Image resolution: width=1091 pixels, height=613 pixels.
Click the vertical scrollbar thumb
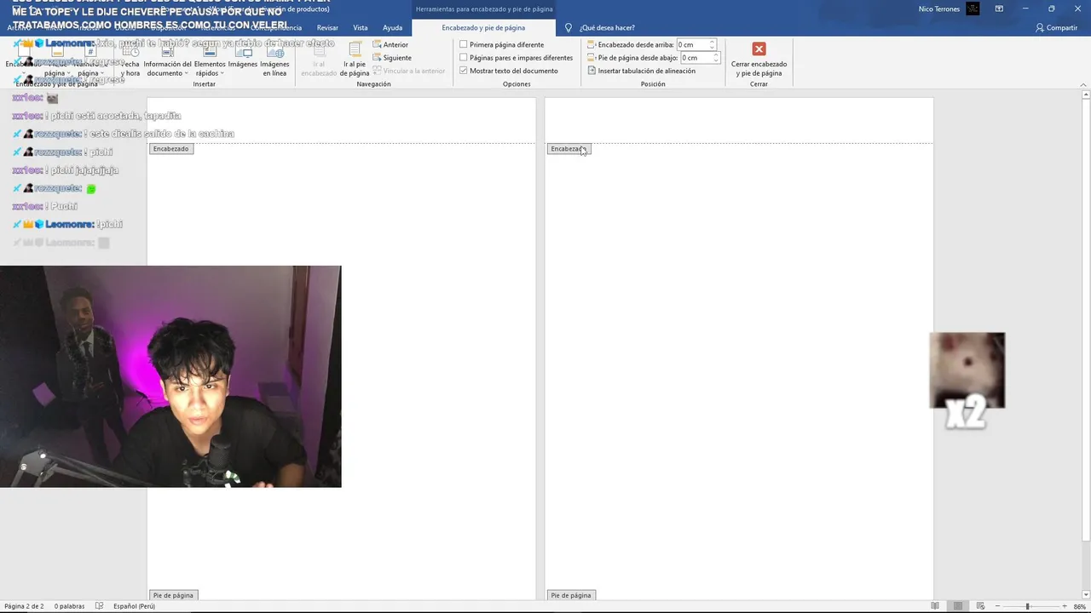[1085, 321]
